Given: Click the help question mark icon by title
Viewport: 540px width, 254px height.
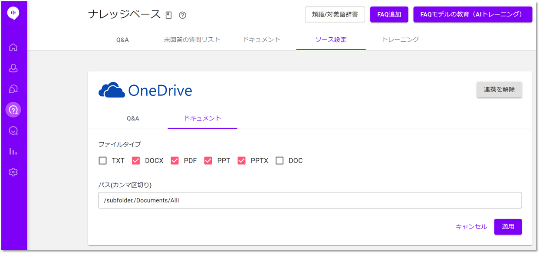Looking at the screenshot, I should [182, 15].
